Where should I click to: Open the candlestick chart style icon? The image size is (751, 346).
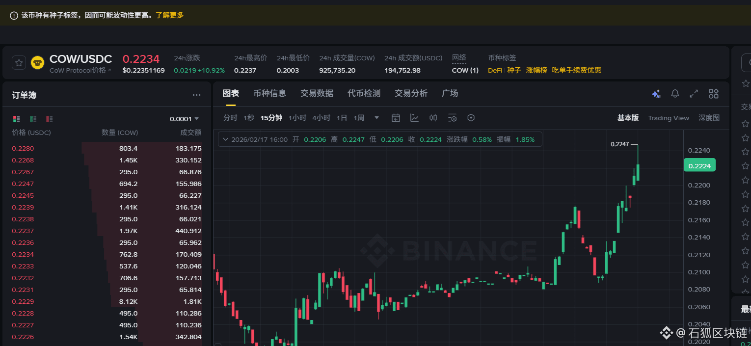pos(433,118)
